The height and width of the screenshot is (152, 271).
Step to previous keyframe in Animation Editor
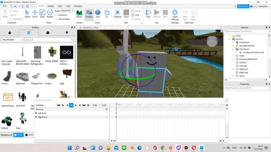point(63,105)
